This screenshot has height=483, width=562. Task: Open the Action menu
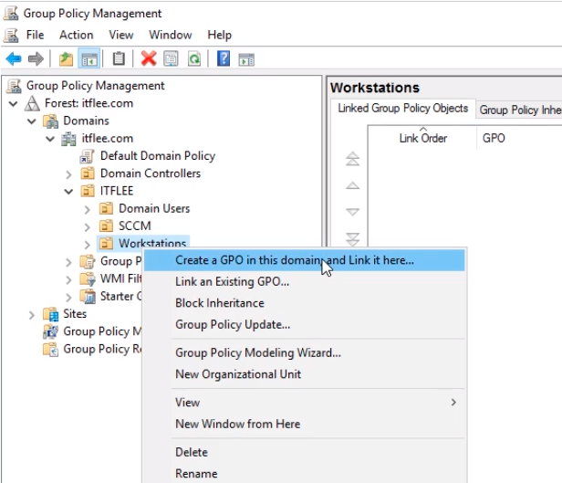tap(76, 35)
